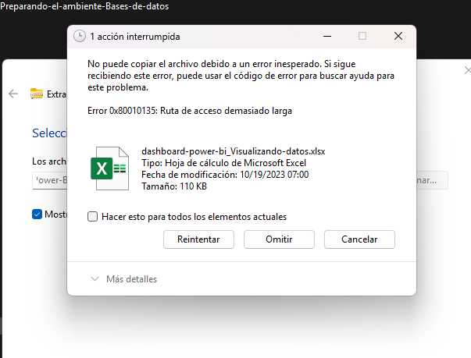The image size is (471, 358).
Task: Select file name dashboard-power-bi_Visualizando-datos.xlsx
Action: (x=233, y=151)
